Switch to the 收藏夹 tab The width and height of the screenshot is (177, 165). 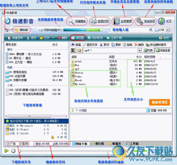(115, 144)
